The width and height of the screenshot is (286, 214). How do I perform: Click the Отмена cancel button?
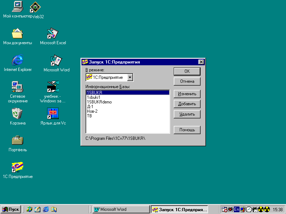tap(187, 81)
